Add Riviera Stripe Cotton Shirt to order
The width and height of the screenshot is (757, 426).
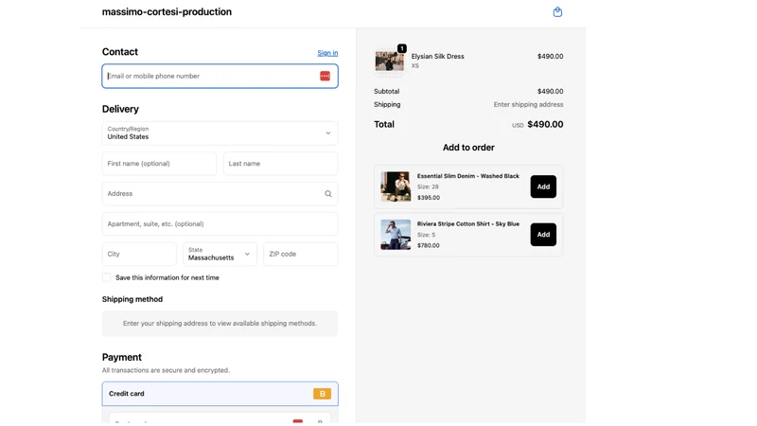point(543,234)
